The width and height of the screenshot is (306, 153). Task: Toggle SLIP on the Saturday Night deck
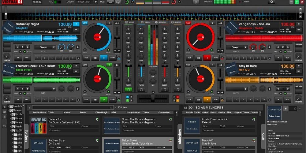pos(85,50)
